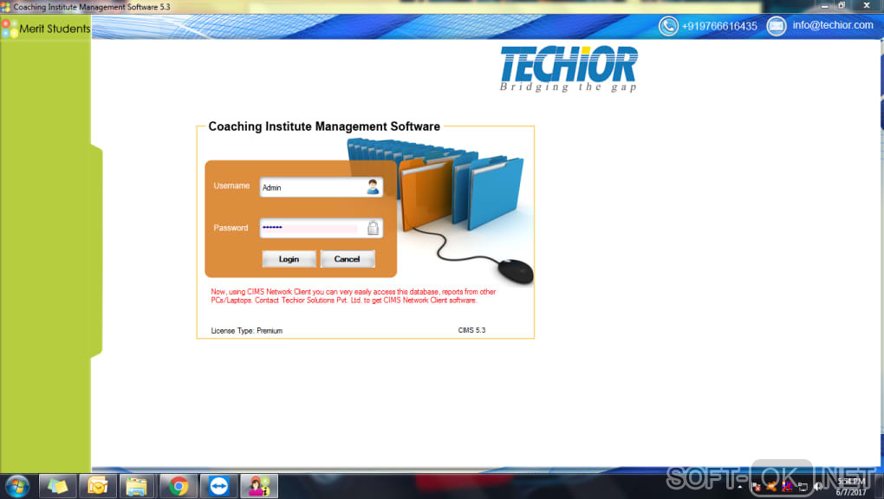The height and width of the screenshot is (499, 884).
Task: Focus the Password input field
Action: click(x=322, y=228)
